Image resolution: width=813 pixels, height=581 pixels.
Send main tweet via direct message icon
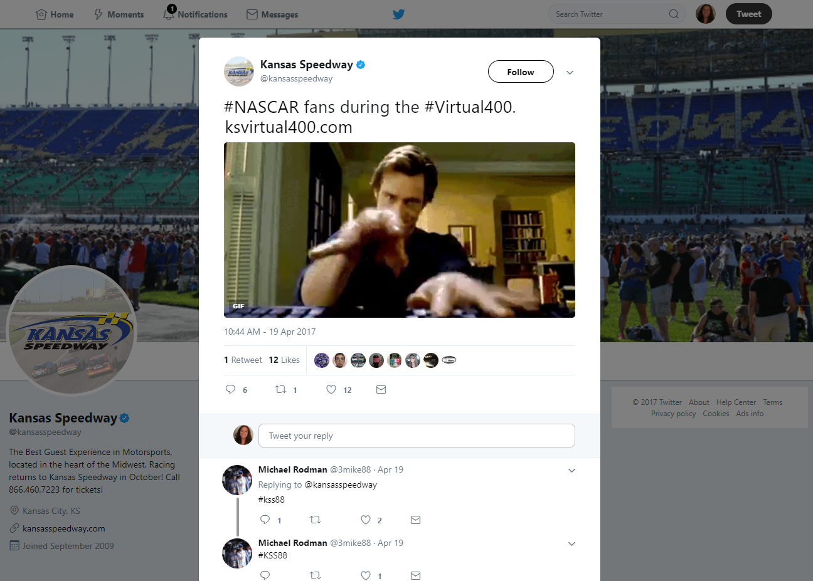(x=381, y=390)
